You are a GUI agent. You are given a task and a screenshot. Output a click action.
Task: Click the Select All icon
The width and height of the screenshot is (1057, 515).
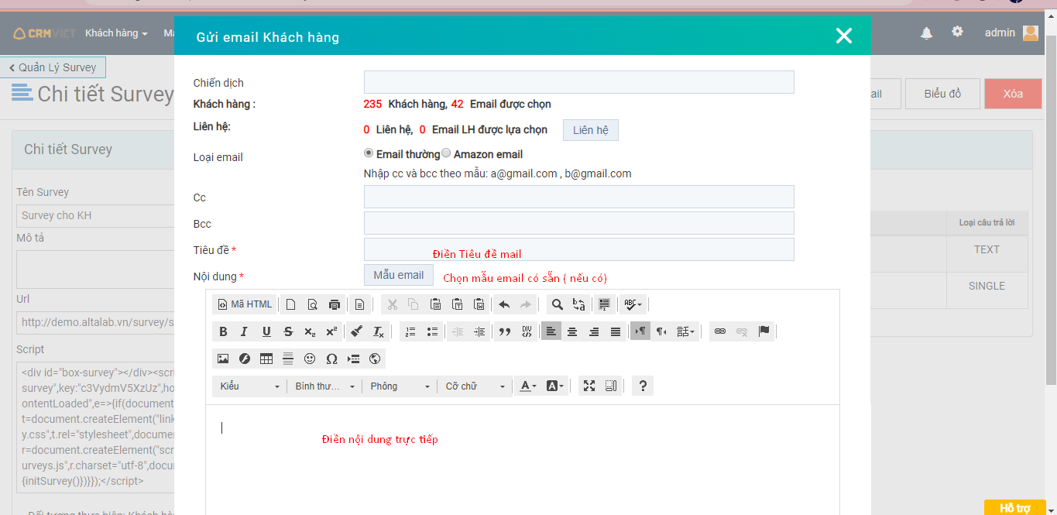point(605,304)
